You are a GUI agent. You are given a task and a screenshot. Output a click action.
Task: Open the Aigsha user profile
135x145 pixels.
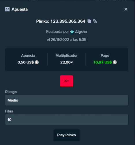81,32
